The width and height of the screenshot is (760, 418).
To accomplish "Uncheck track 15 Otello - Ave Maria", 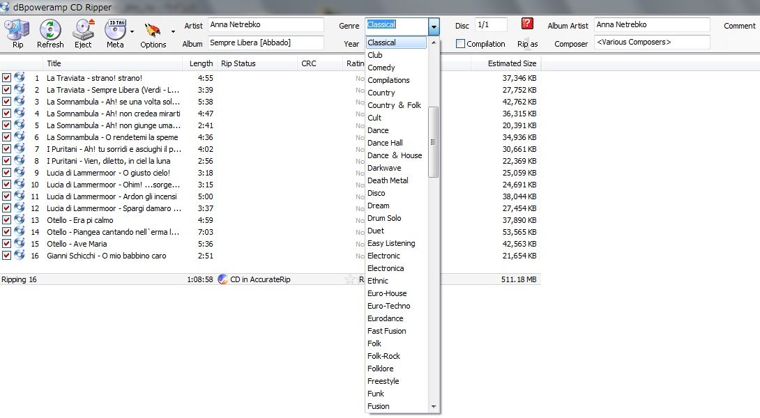I will (6, 244).
